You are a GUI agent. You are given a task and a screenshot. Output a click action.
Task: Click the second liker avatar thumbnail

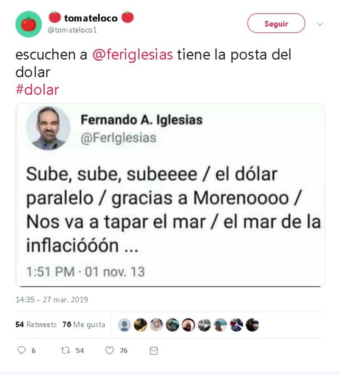tap(140, 325)
